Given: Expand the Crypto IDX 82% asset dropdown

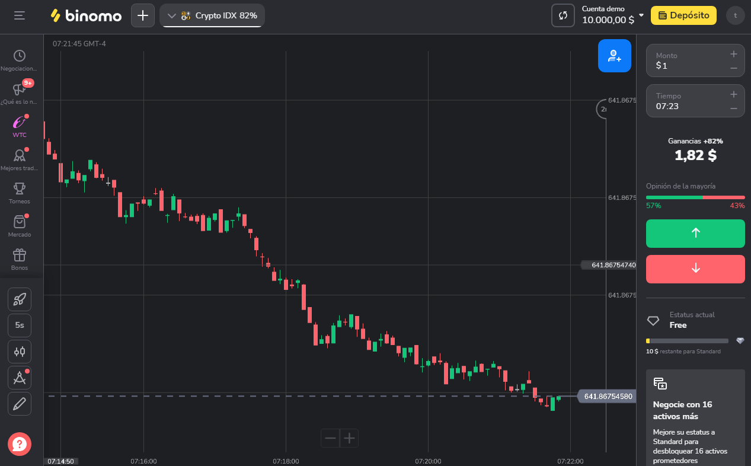Looking at the screenshot, I should tap(212, 15).
